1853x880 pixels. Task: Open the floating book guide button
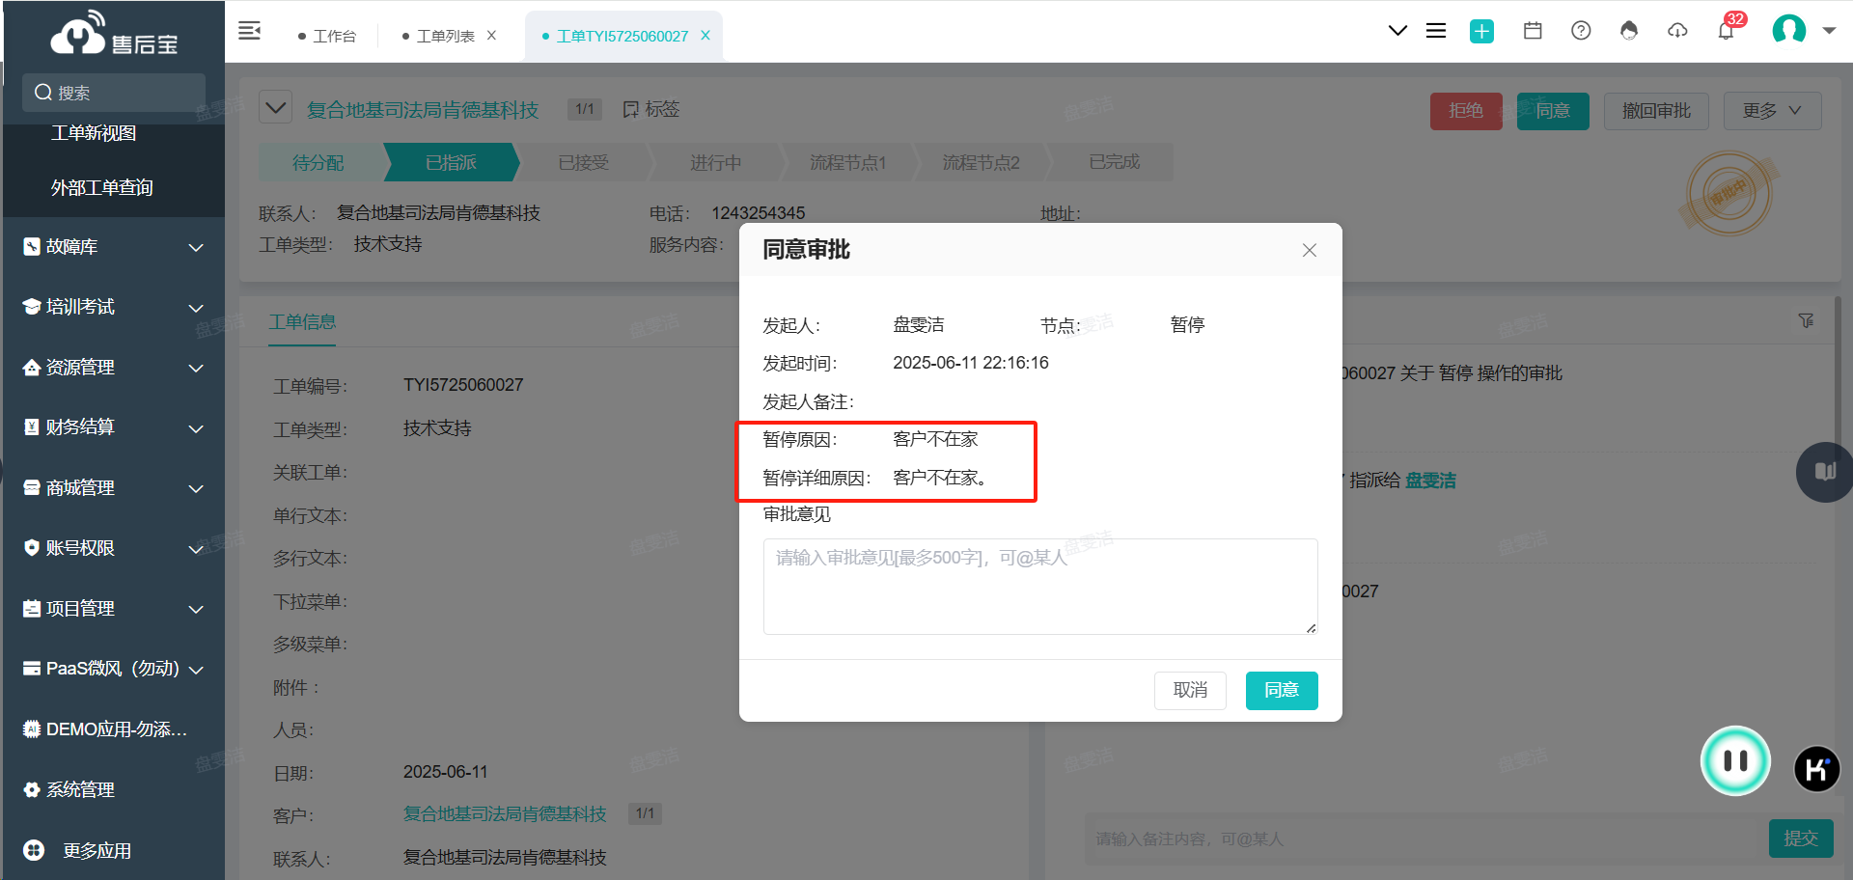click(x=1825, y=472)
